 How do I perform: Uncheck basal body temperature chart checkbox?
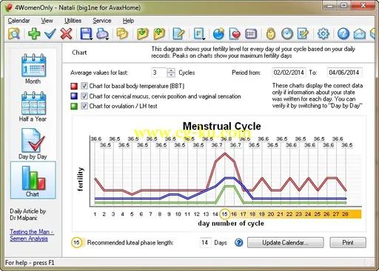(84, 86)
